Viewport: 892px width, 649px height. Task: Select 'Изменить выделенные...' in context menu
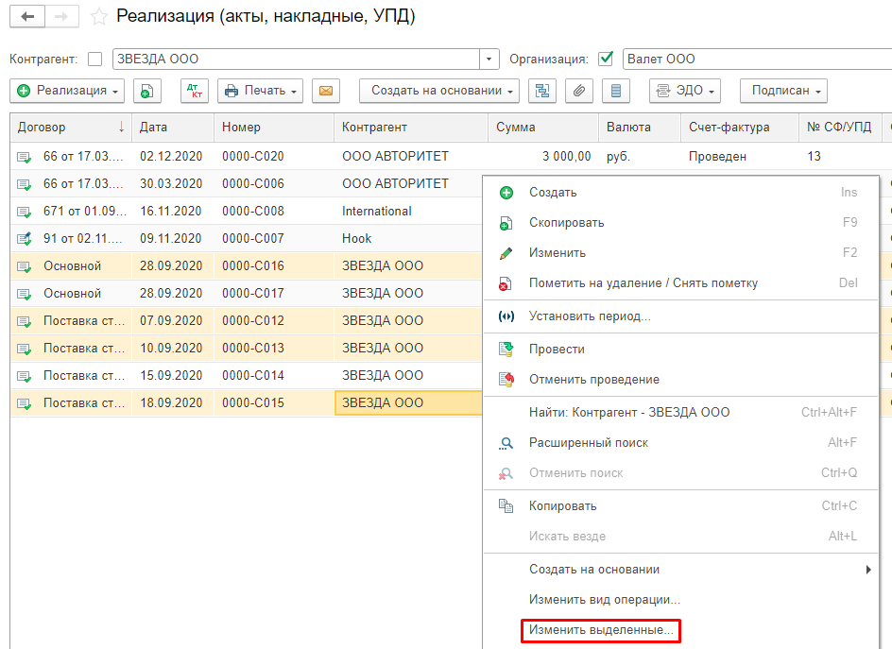(x=601, y=629)
